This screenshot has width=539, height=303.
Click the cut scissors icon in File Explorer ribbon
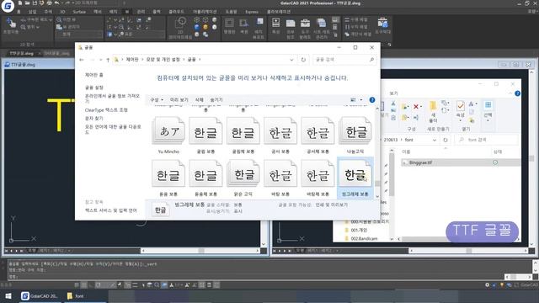pyautogui.click(x=393, y=103)
